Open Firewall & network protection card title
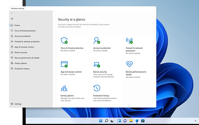Viewport: 199px width, 125px height. (x=134, y=49)
